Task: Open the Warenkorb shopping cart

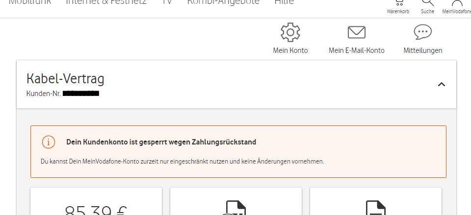Action: pos(399,3)
